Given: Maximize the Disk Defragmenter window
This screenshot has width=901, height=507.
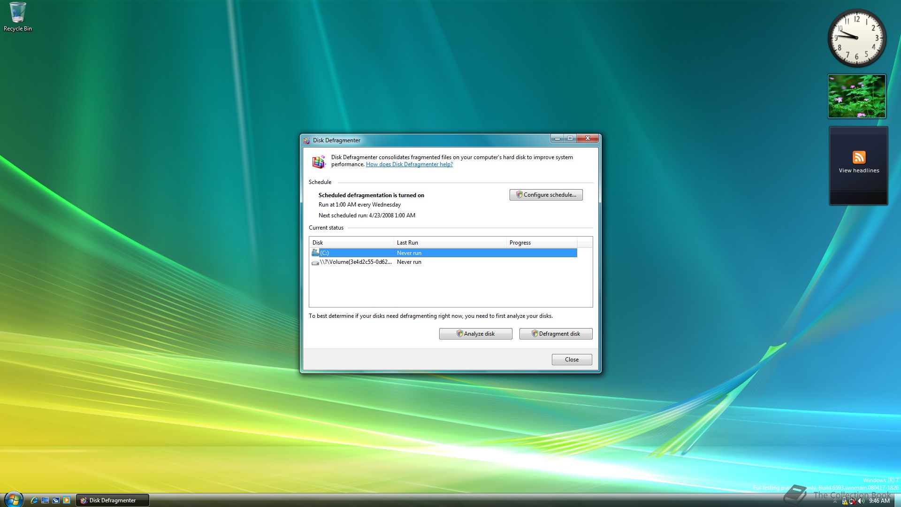Looking at the screenshot, I should coord(570,138).
